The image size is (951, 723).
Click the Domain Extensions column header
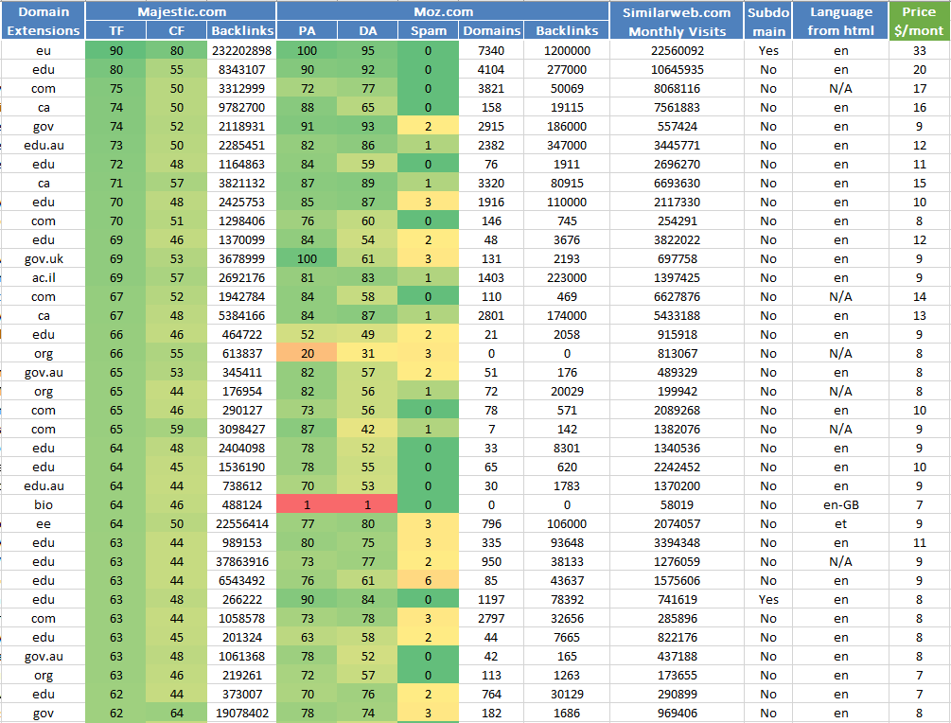(44, 22)
